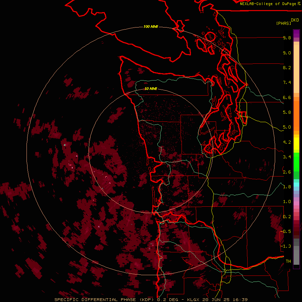Click the 1.8 value on the color scale
The height and width of the screenshot is (302, 302).
tap(287, 187)
